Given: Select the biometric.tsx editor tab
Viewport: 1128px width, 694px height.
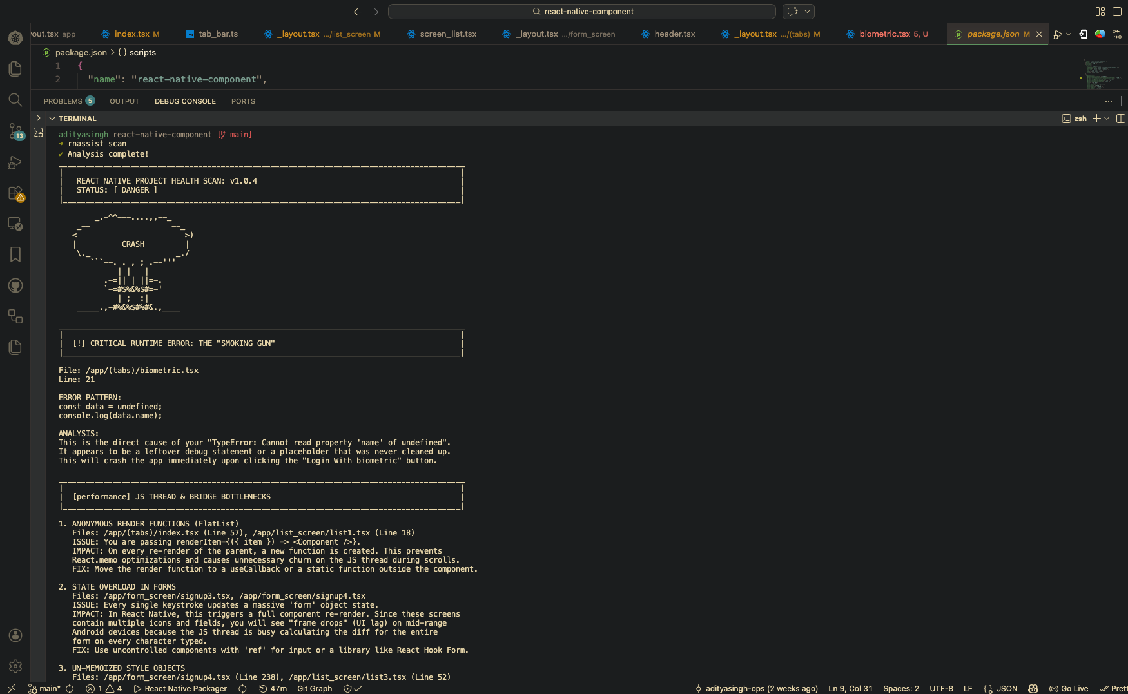Looking at the screenshot, I should click(x=888, y=34).
